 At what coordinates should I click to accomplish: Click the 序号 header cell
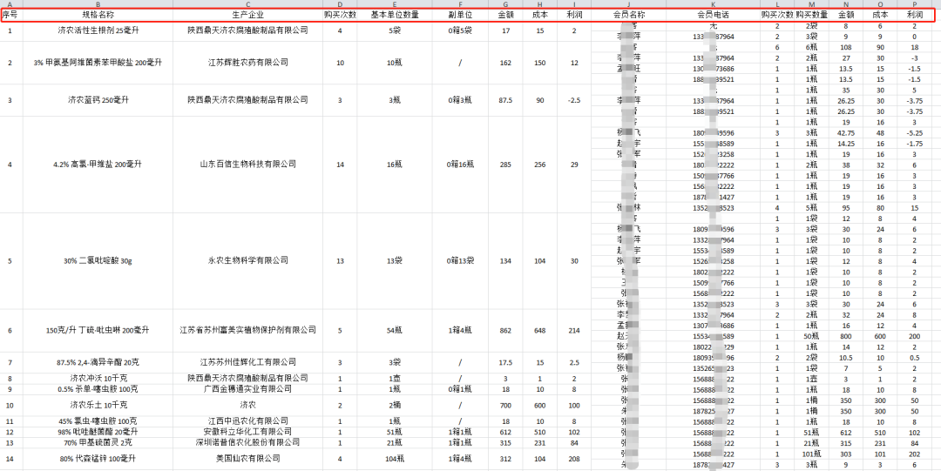[10, 16]
